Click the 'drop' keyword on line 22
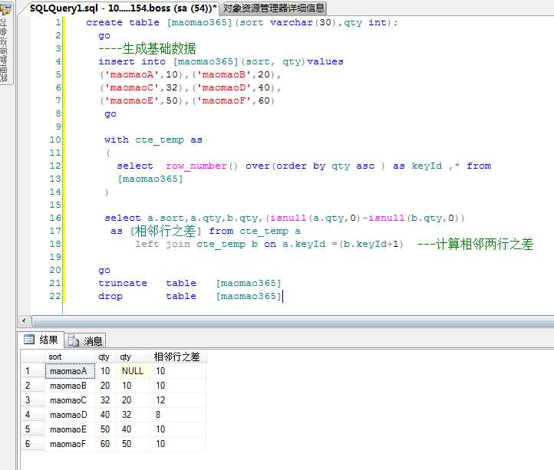 pos(110,296)
